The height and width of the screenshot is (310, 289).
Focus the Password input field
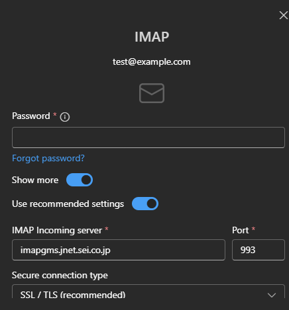[x=148, y=137]
